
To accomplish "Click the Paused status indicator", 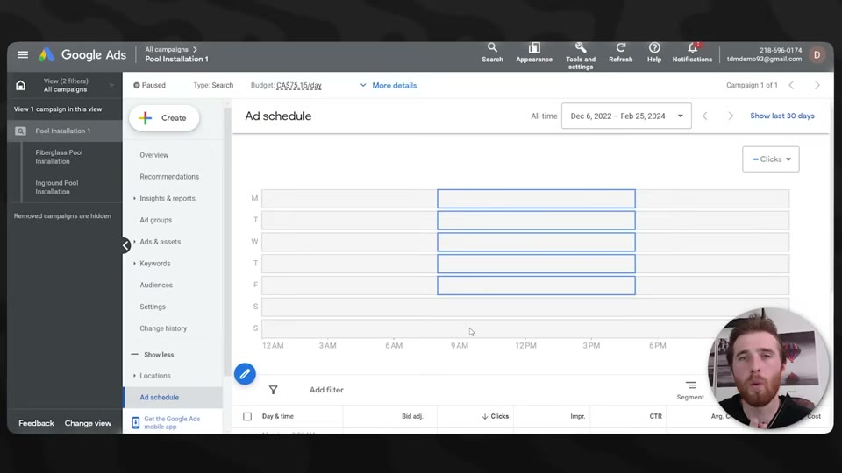I will pyautogui.click(x=149, y=85).
